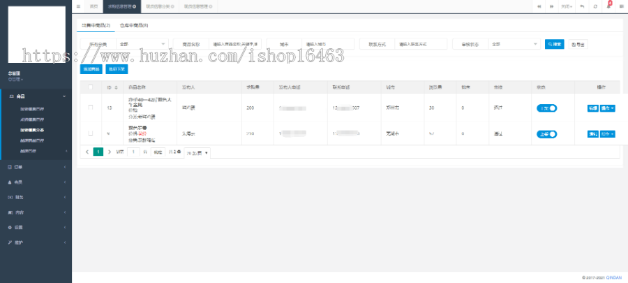The image size is (628, 283).
Task: Close the 现货信息分类 tab via its x icon
Action: point(172,6)
